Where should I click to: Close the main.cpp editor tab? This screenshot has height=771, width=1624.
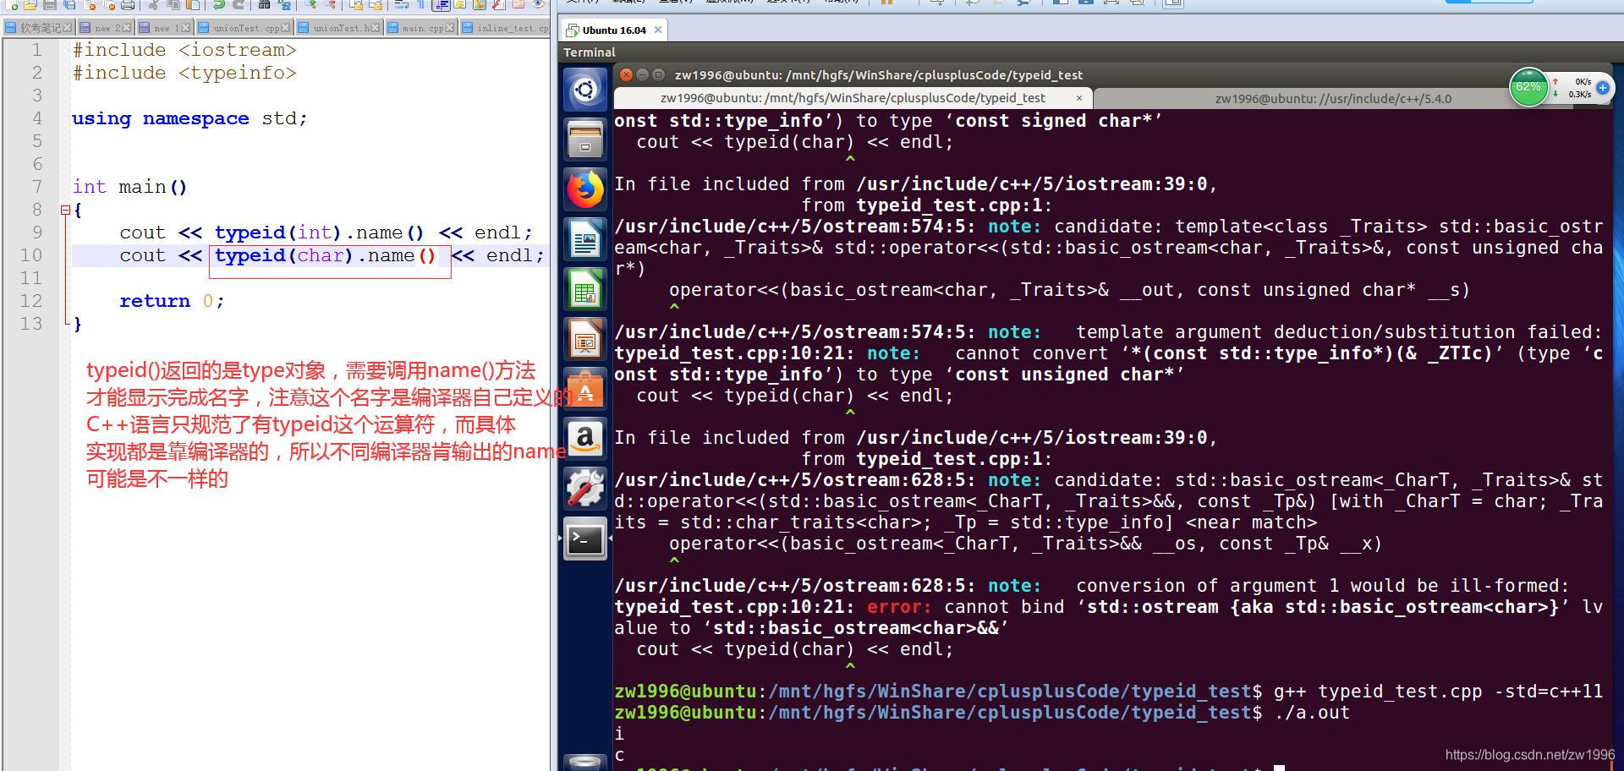point(450,28)
